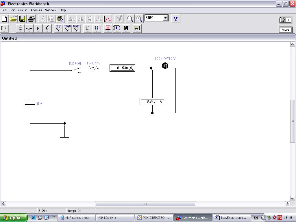This screenshot has height=222, width=296.
Task: Open the Display graphs icon
Action: coord(108,19)
